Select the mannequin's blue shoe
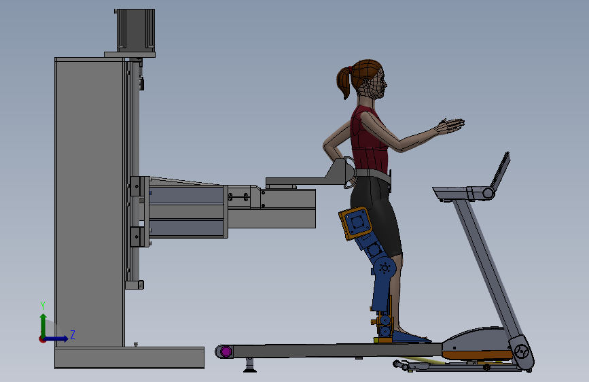Viewport: 589px width, 382px height. click(x=410, y=337)
